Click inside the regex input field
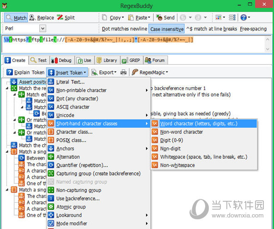274x229 pixels. tap(133, 44)
